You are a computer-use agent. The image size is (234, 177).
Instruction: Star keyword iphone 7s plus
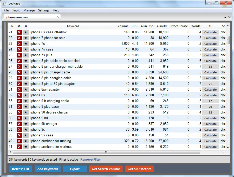tap(26, 55)
